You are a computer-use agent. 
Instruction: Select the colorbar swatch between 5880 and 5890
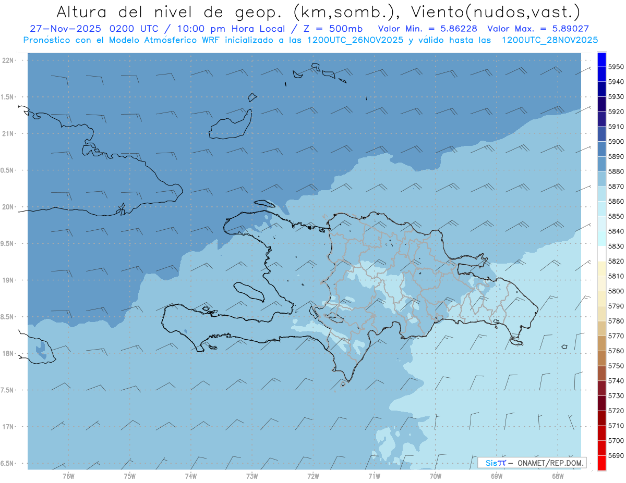click(x=601, y=164)
